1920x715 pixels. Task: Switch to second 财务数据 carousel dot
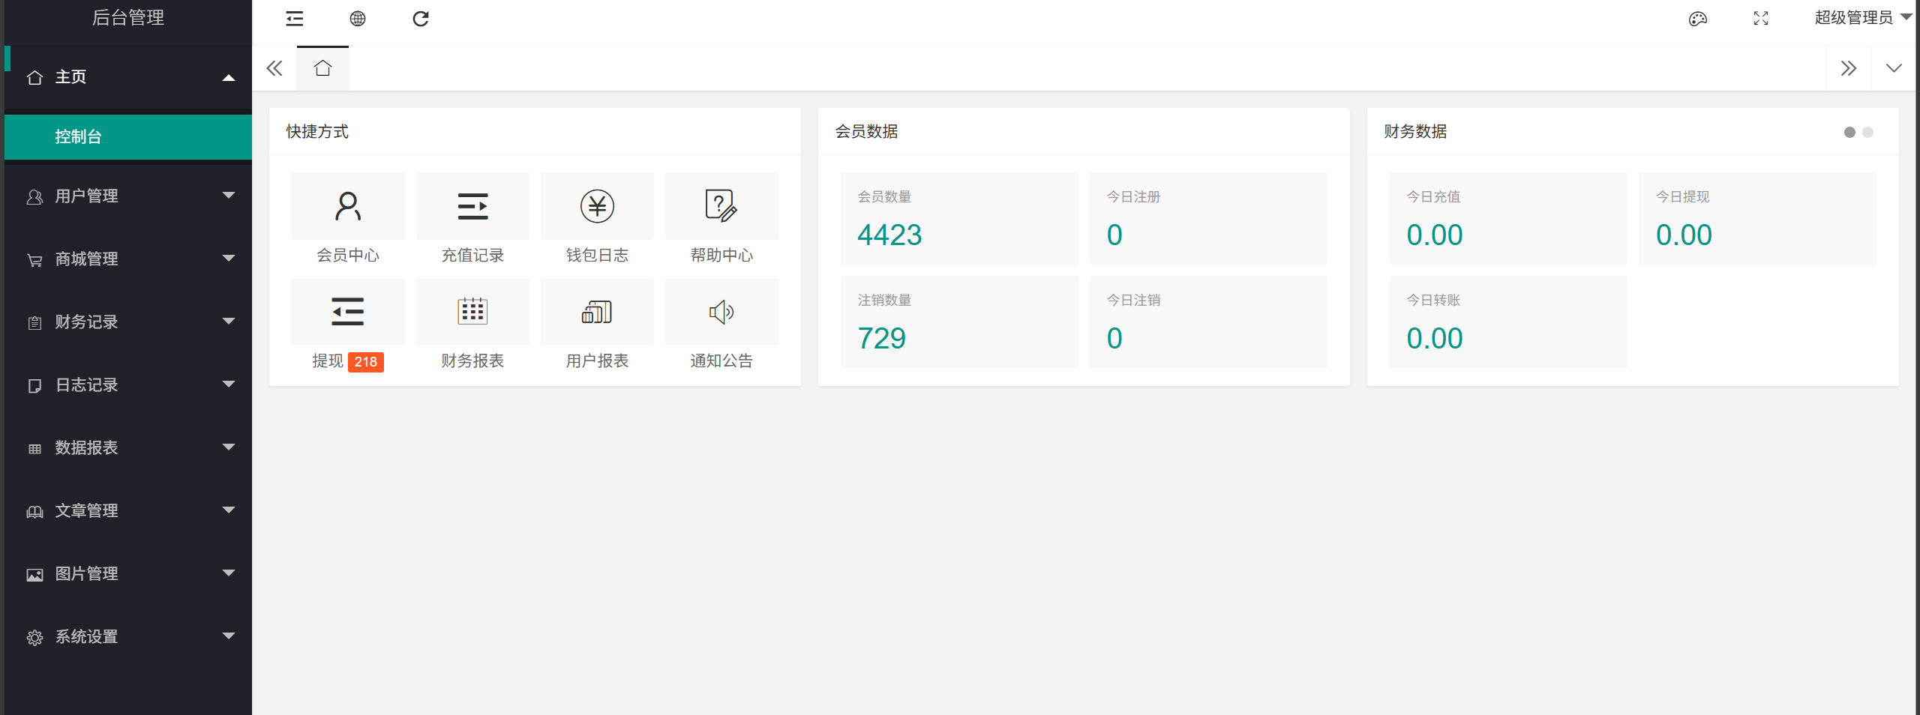[x=1867, y=133]
